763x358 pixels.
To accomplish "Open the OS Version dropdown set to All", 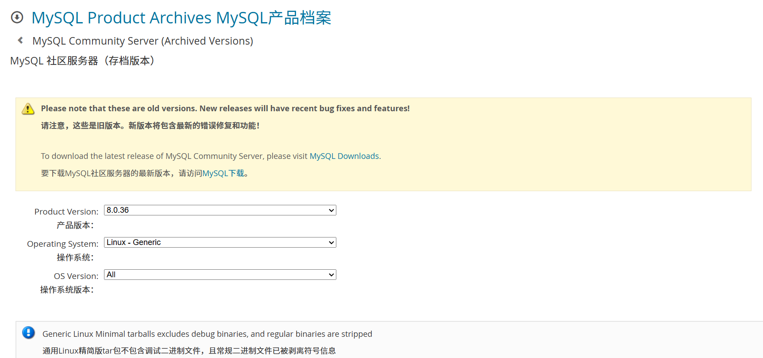I will (220, 275).
